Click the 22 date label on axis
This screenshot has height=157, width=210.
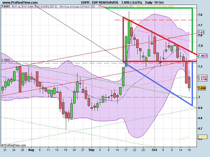point(134,150)
